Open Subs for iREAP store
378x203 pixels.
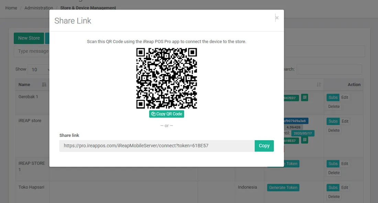click(x=333, y=121)
